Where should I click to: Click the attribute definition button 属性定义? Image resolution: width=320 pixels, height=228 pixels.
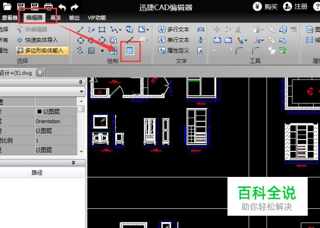(x=174, y=51)
